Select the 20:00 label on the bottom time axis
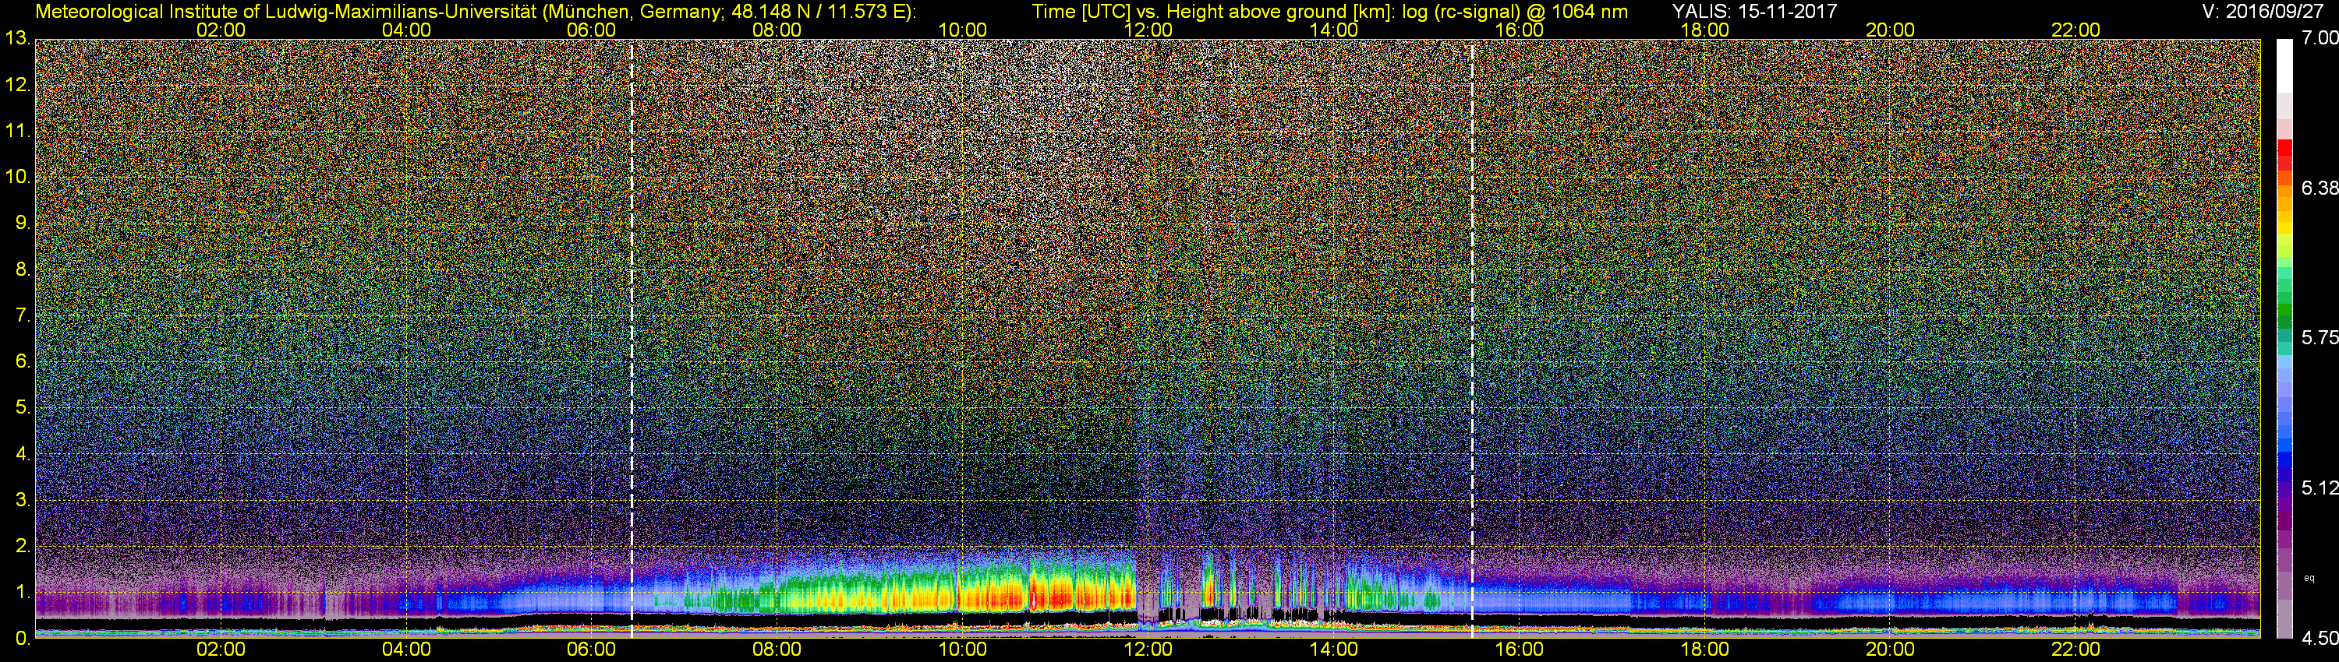The width and height of the screenshot is (2339, 662). pos(1891,650)
